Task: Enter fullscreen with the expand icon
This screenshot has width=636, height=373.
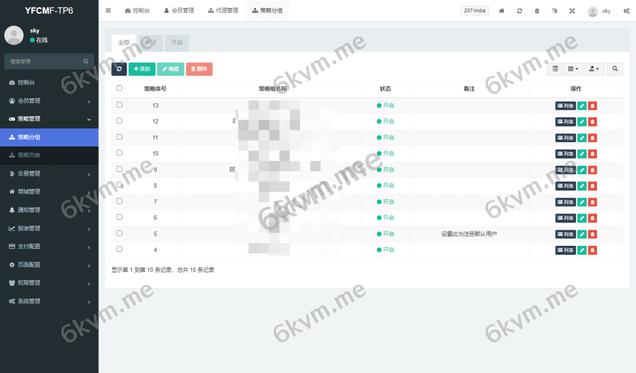Action: point(572,11)
